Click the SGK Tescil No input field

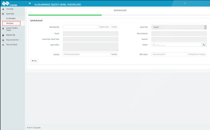click(80, 27)
